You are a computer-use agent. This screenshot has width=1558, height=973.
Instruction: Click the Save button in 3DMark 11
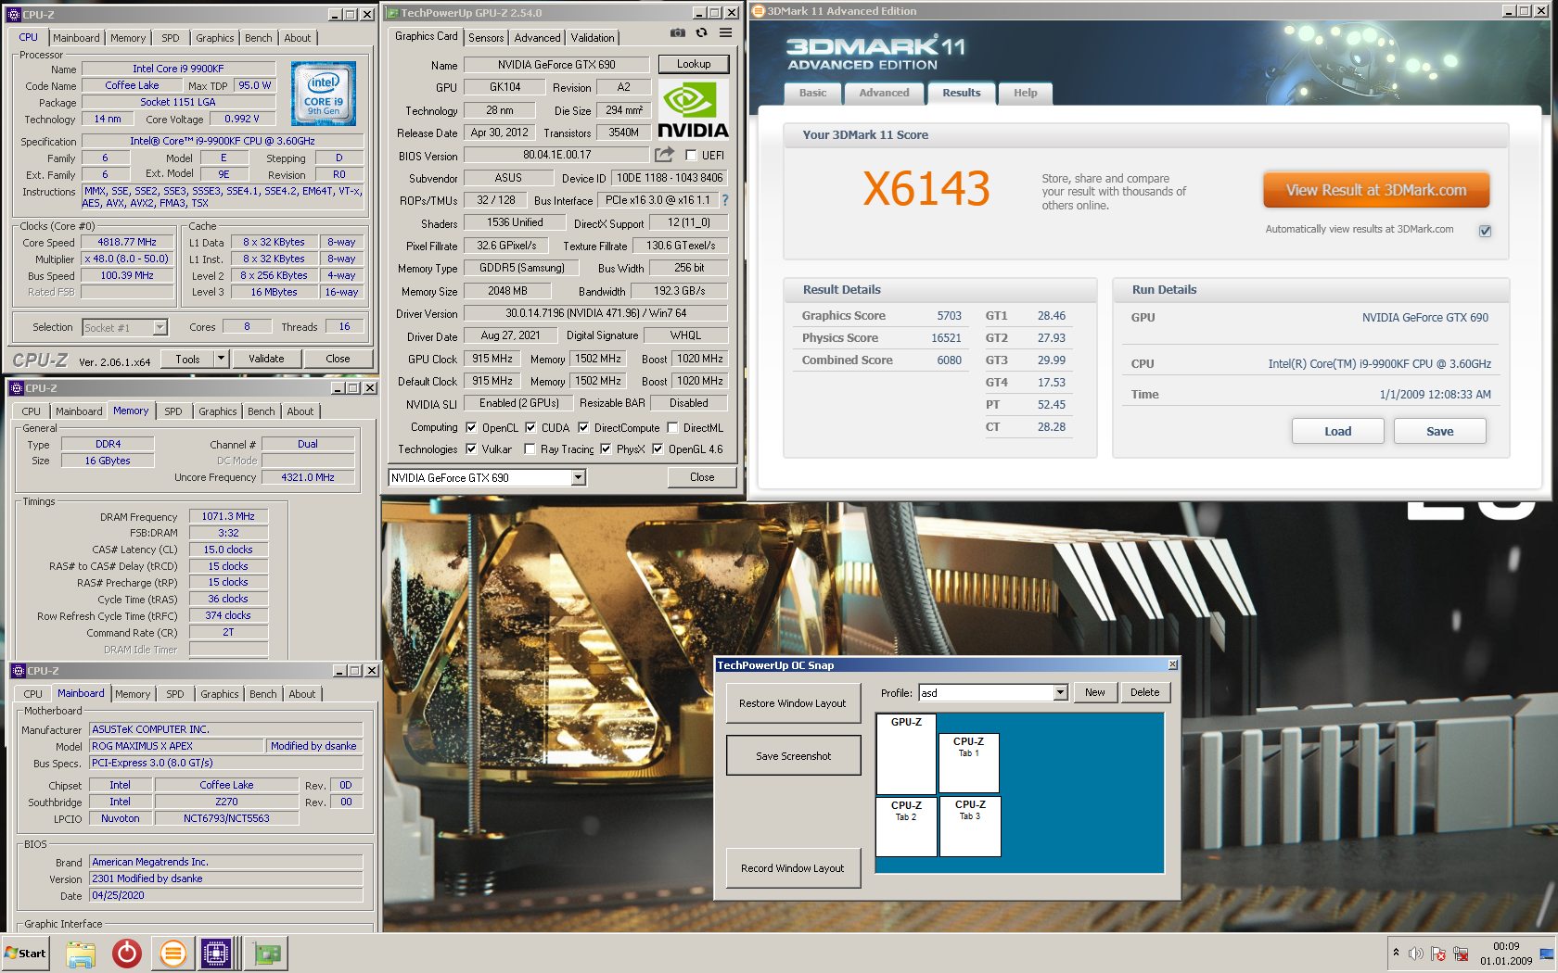click(1439, 431)
